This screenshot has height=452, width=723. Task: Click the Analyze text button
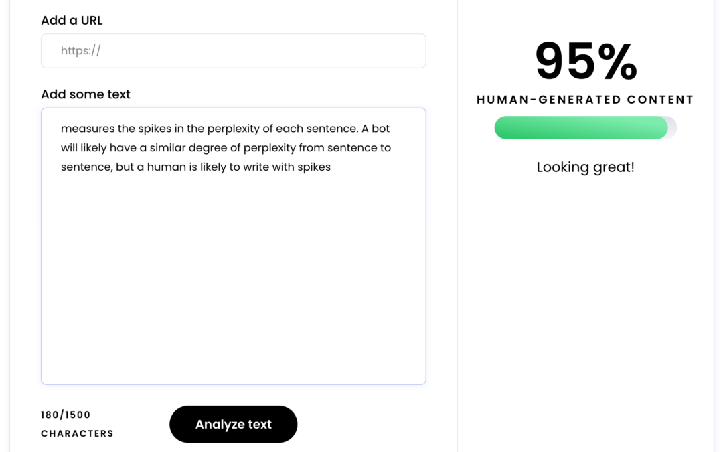233,424
